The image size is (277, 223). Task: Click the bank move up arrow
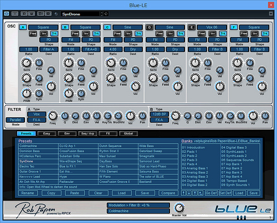(x=183, y=193)
